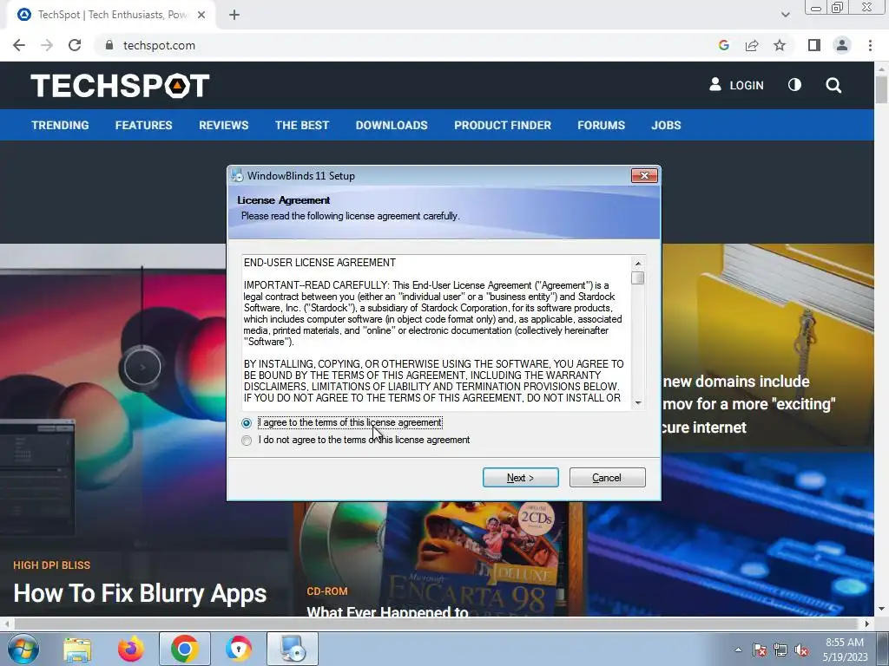Open the FORUMS menu item
The width and height of the screenshot is (889, 666).
(601, 125)
